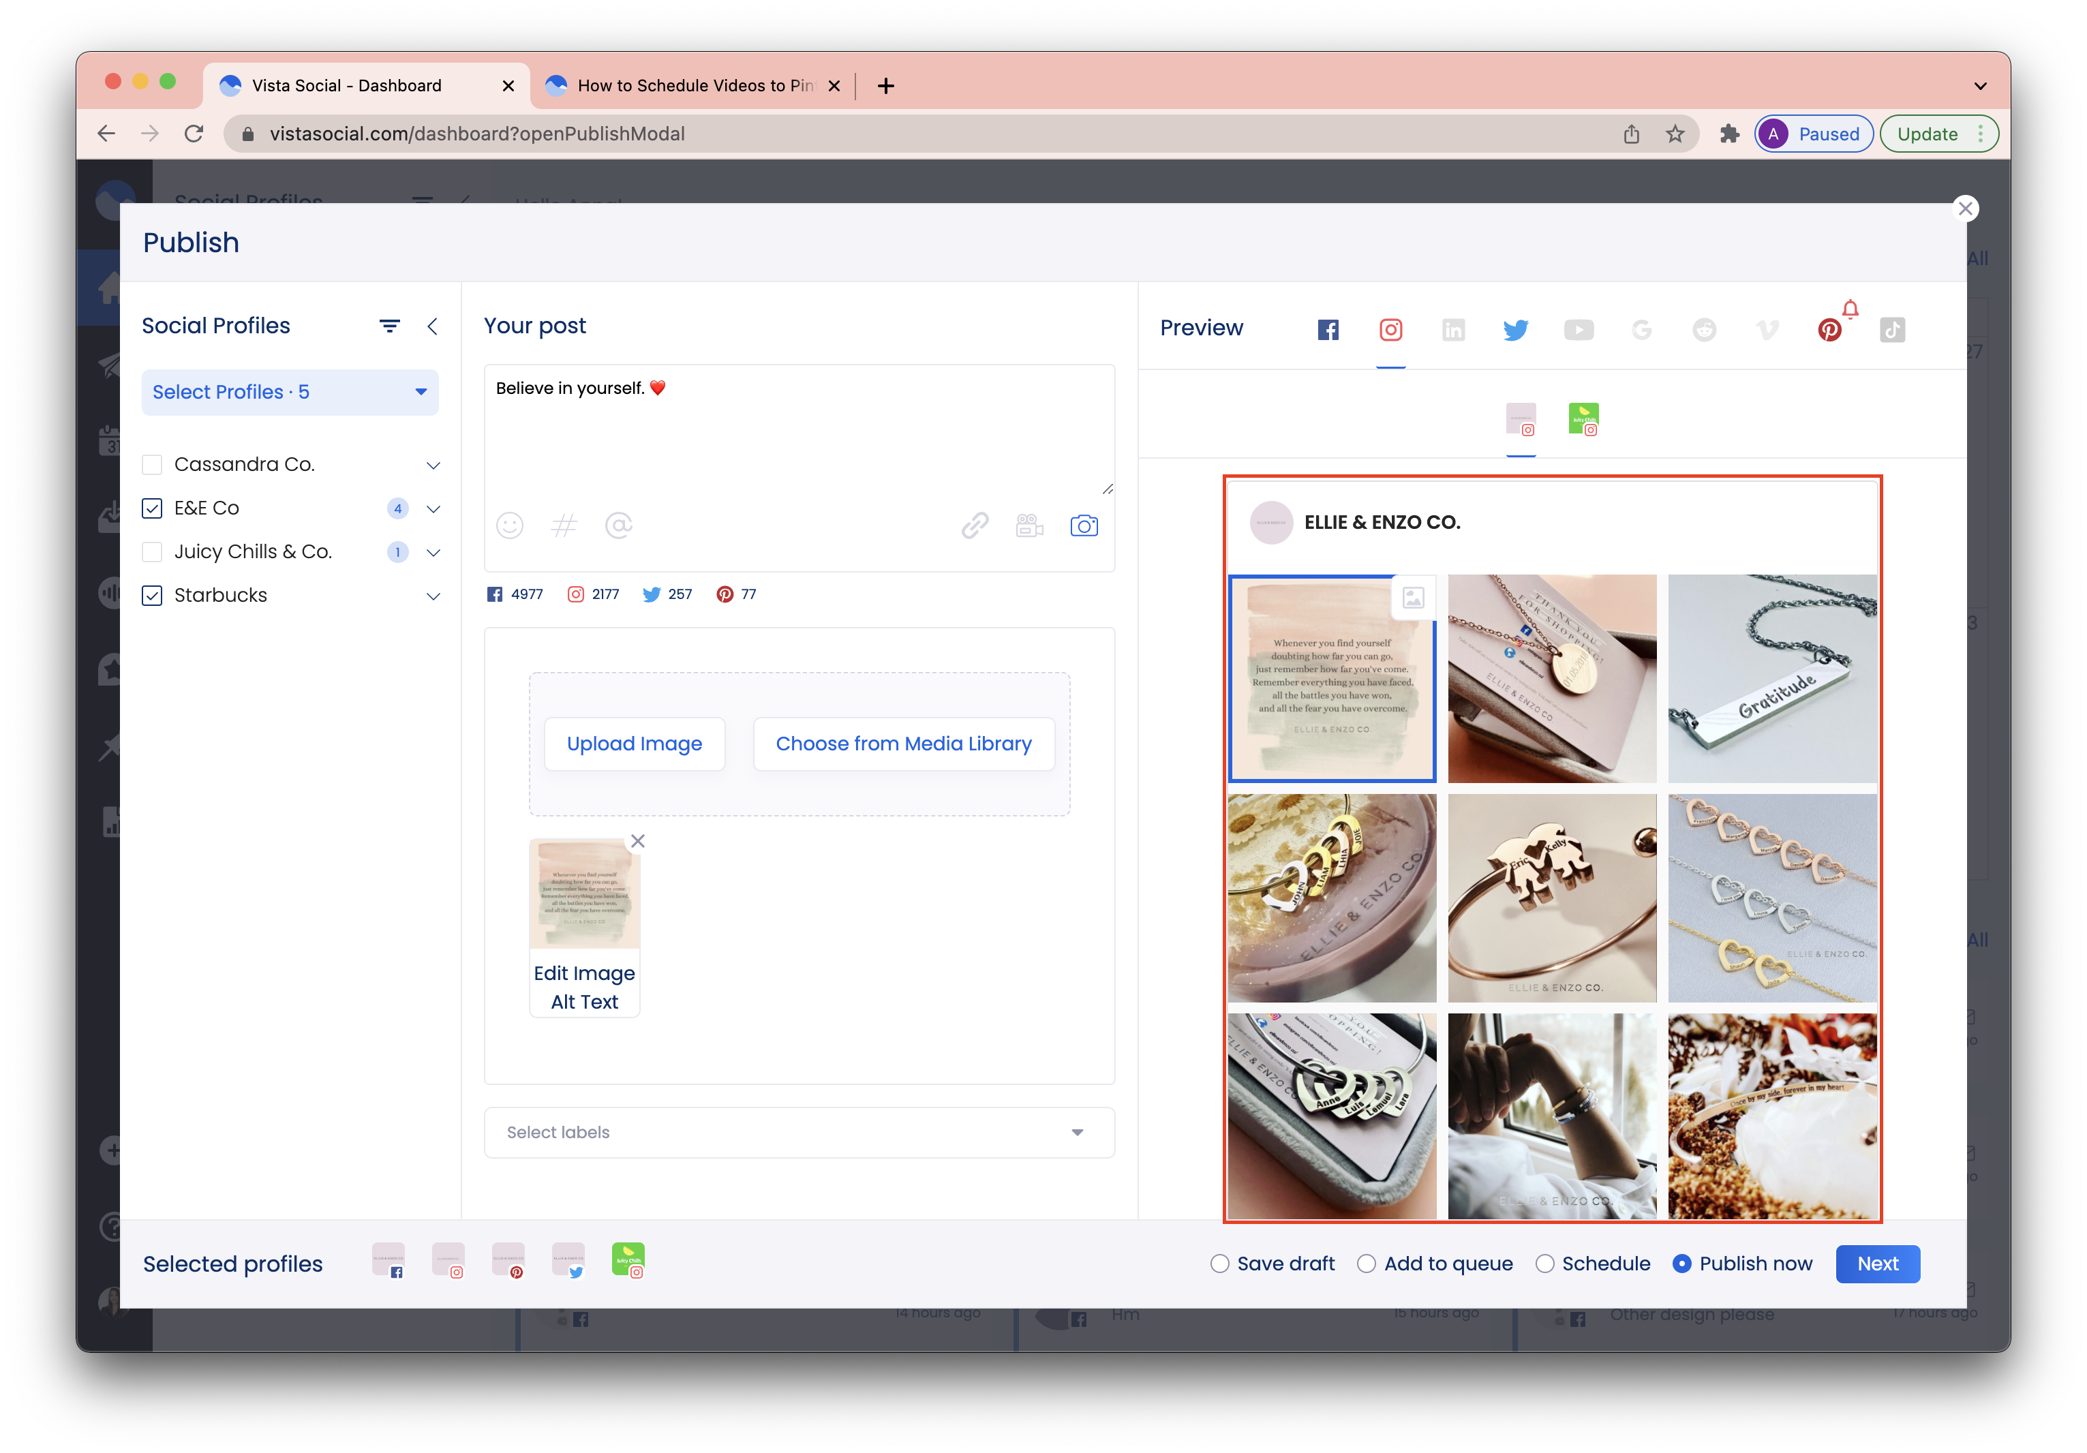The image size is (2087, 1453).
Task: Expand Cassandra Co. profile group
Action: [x=433, y=465]
